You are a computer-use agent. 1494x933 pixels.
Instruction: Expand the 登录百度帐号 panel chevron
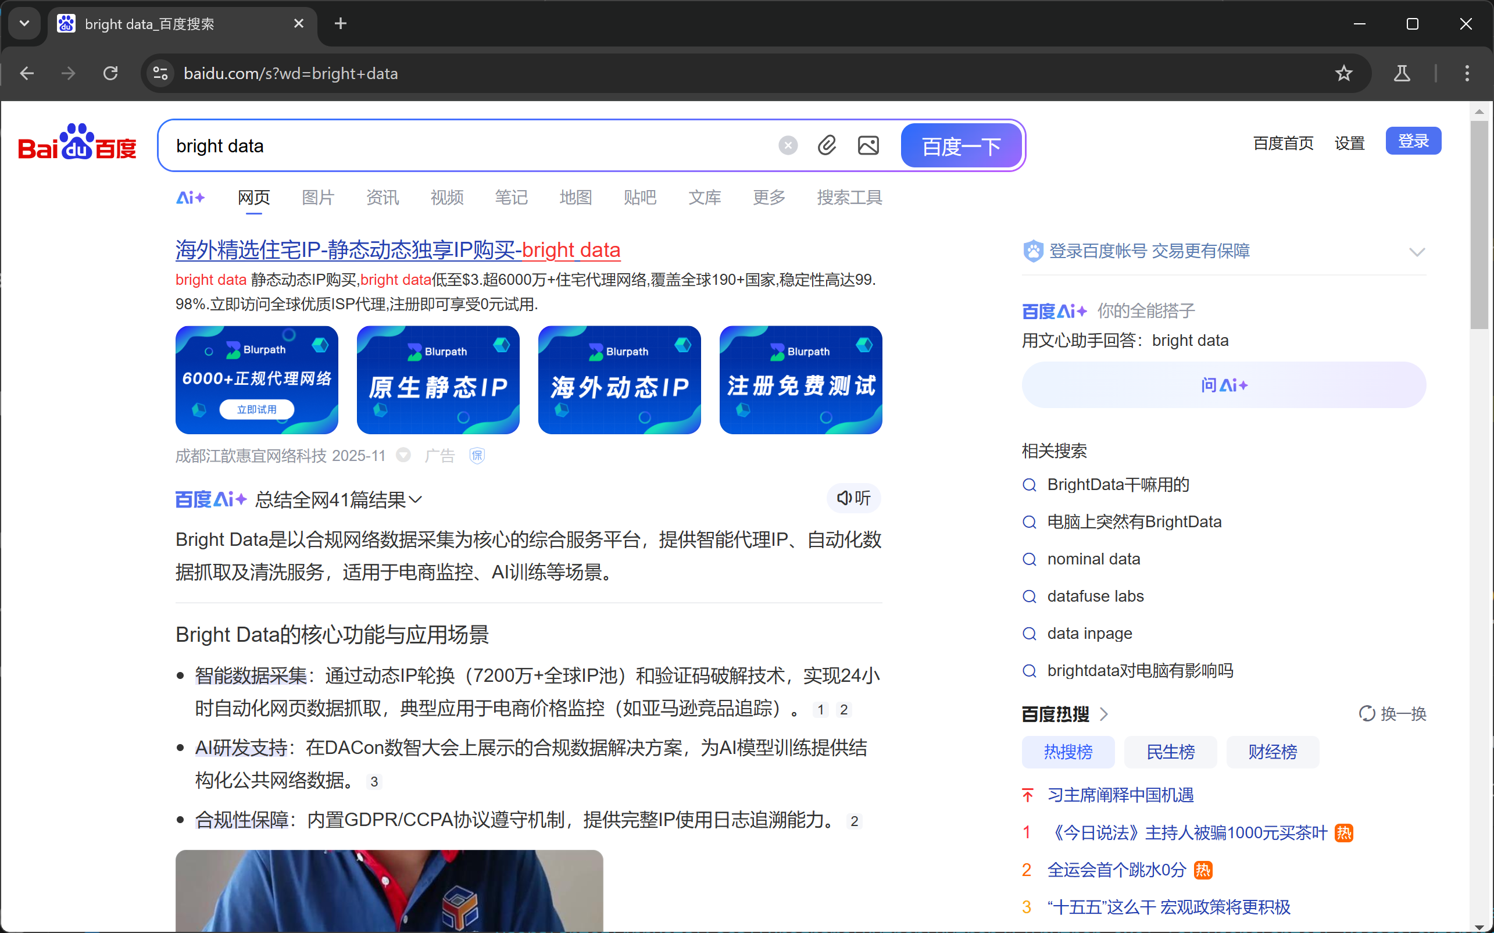pos(1416,251)
